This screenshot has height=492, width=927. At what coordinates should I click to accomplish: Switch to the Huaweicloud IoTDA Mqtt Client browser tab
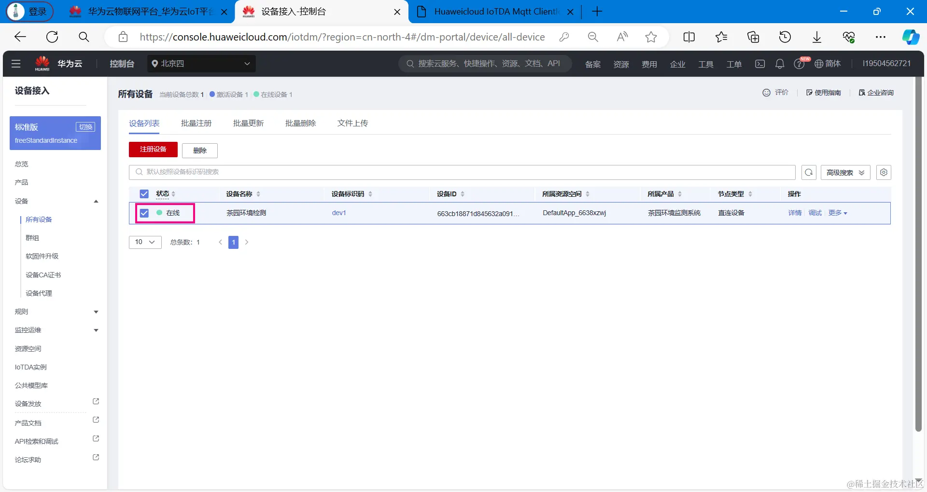click(495, 12)
